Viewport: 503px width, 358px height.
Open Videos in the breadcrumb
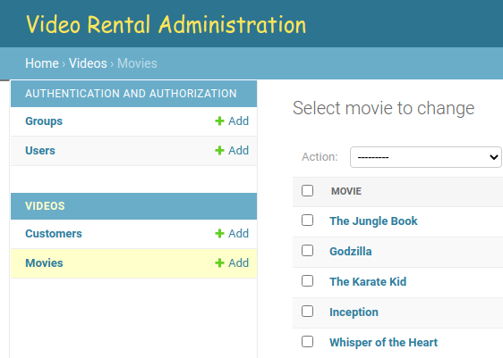coord(88,63)
